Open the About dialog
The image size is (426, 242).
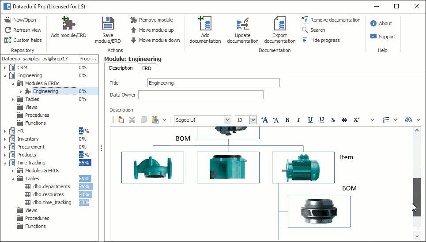pyautogui.click(x=381, y=23)
